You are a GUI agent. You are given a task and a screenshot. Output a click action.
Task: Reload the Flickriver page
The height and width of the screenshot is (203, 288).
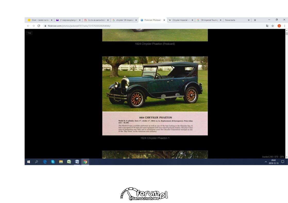[x=39, y=26]
